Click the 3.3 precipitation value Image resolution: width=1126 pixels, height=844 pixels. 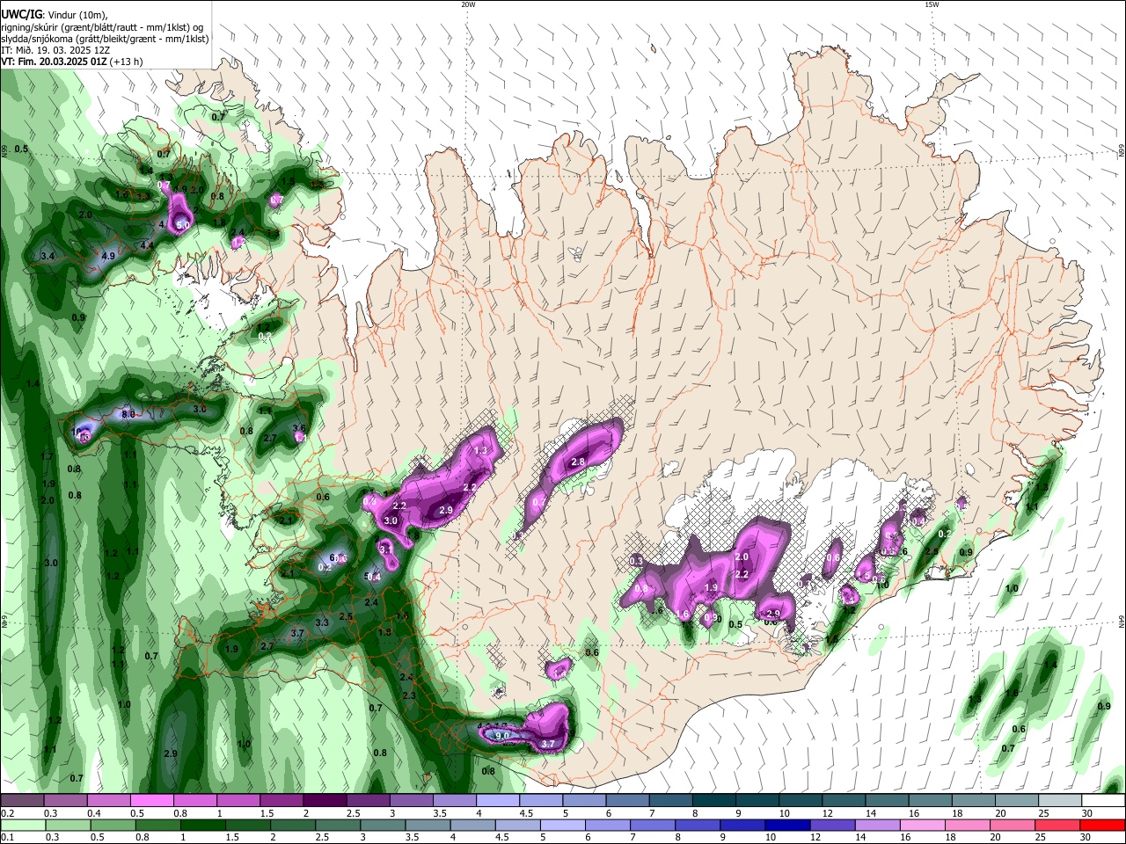point(322,622)
